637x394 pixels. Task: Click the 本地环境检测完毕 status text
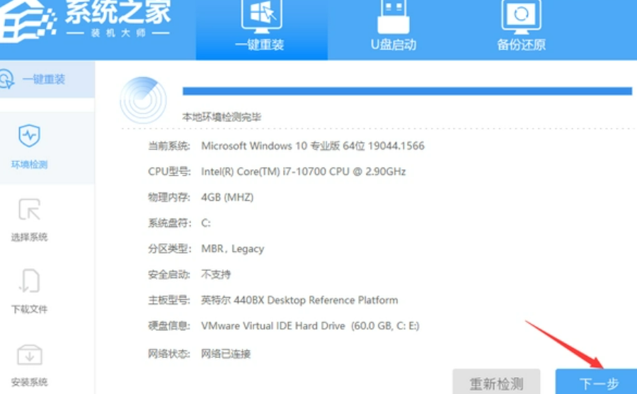pyautogui.click(x=222, y=117)
